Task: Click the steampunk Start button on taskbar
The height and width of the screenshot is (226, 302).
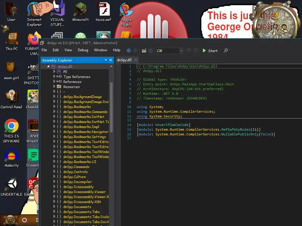Action: (10, 220)
